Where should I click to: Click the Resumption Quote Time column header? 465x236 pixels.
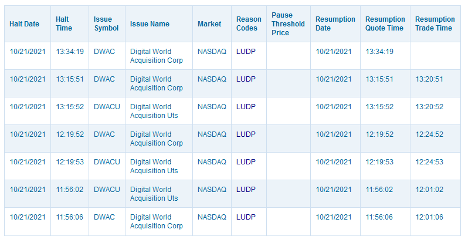[385, 23]
